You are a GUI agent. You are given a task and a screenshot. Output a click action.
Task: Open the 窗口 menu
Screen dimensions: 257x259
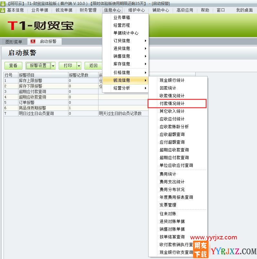[221, 10]
